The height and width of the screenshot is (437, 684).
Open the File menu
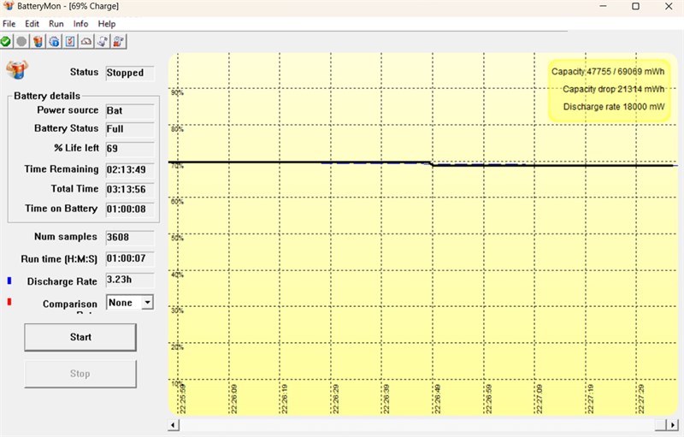(9, 24)
